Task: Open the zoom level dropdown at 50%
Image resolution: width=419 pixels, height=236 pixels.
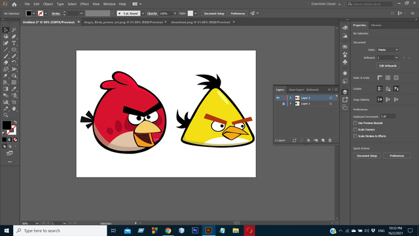Action: pyautogui.click(x=37, y=223)
